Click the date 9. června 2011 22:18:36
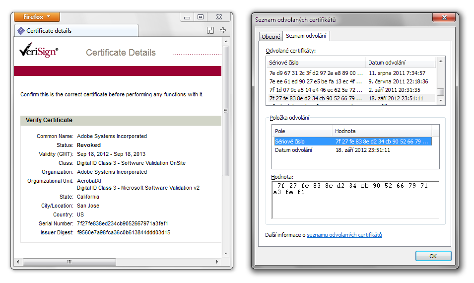The height and width of the screenshot is (283, 474). pos(398,81)
